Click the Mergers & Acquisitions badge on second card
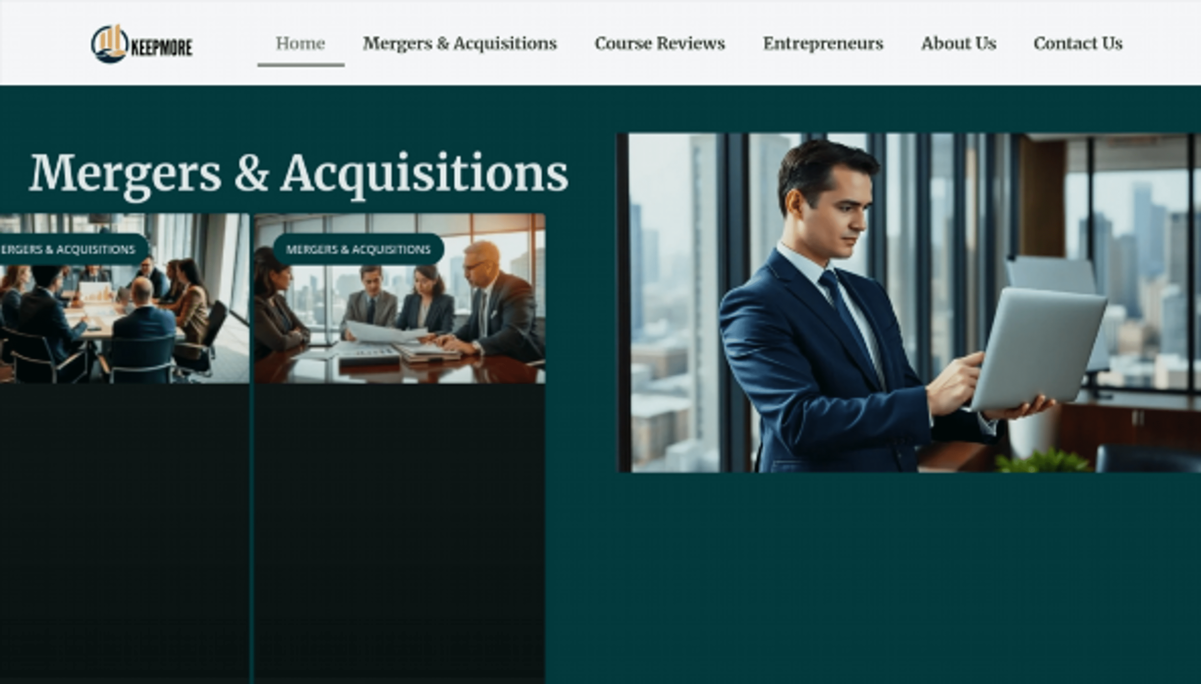 tap(358, 249)
